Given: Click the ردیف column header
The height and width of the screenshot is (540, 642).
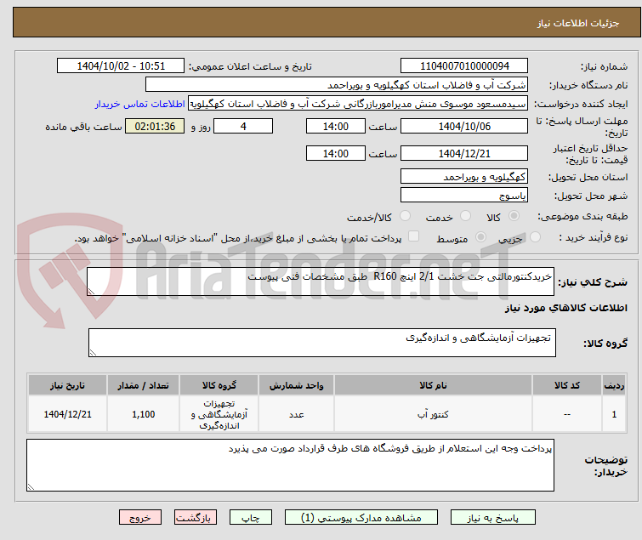Looking at the screenshot, I should tap(614, 385).
